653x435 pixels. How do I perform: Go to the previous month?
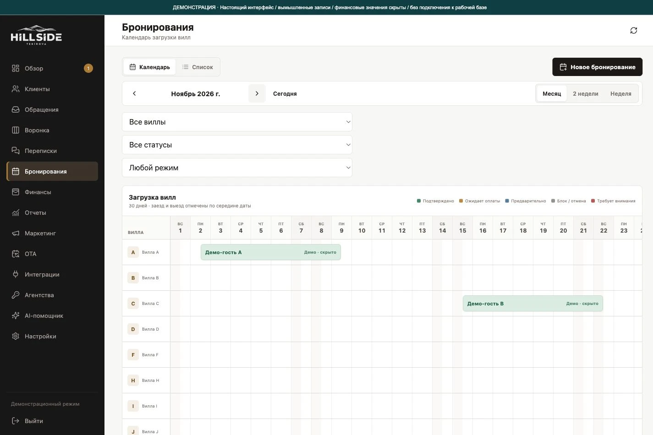[x=134, y=93]
